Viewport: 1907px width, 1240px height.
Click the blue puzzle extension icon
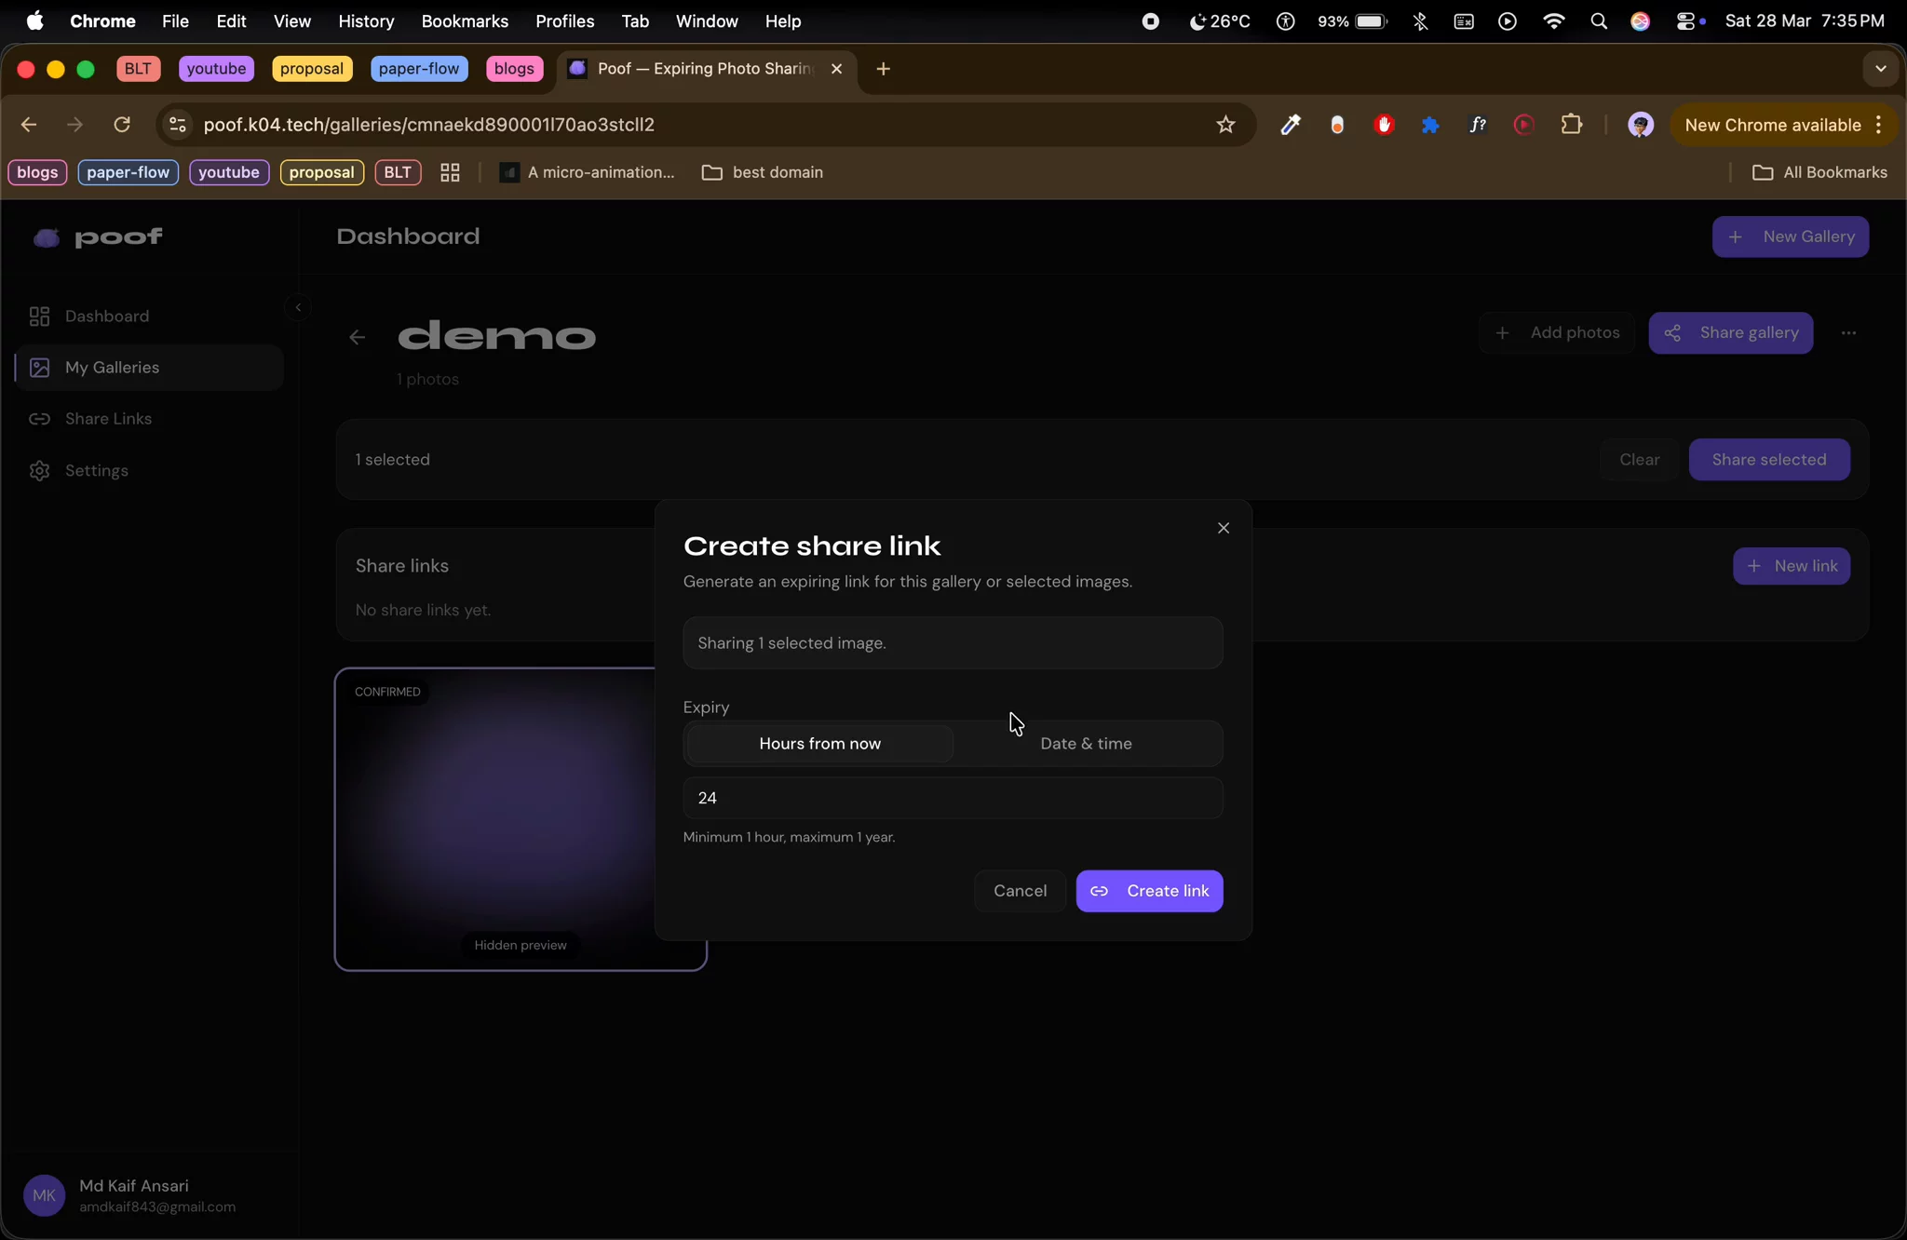pyautogui.click(x=1430, y=125)
